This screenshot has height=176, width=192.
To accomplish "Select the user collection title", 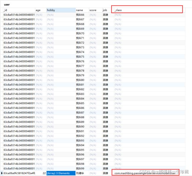I will tap(7, 5).
